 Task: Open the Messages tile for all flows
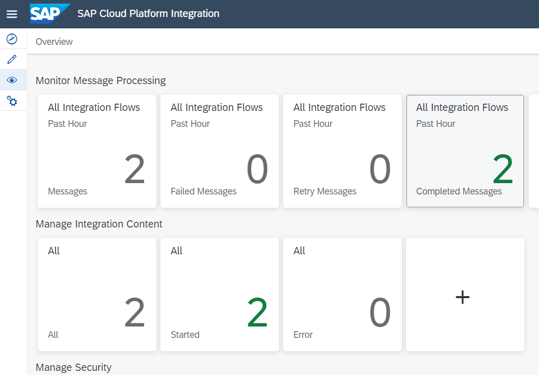(97, 151)
